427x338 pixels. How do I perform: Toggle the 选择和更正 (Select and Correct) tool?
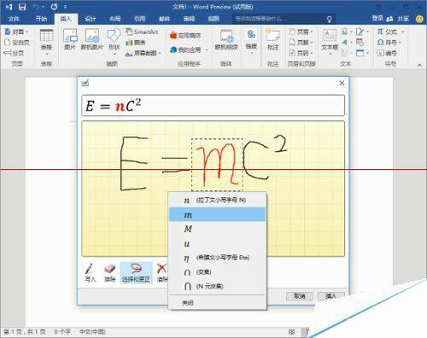[137, 273]
